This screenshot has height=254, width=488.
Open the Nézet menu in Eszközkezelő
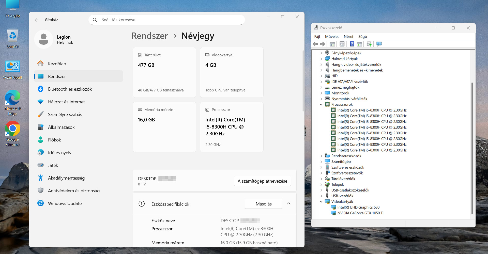348,37
